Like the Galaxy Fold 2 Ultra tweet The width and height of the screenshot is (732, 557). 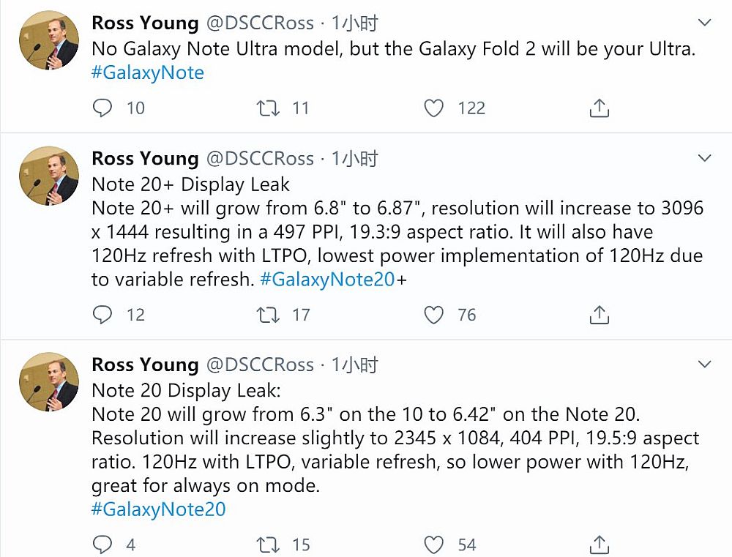(x=434, y=108)
